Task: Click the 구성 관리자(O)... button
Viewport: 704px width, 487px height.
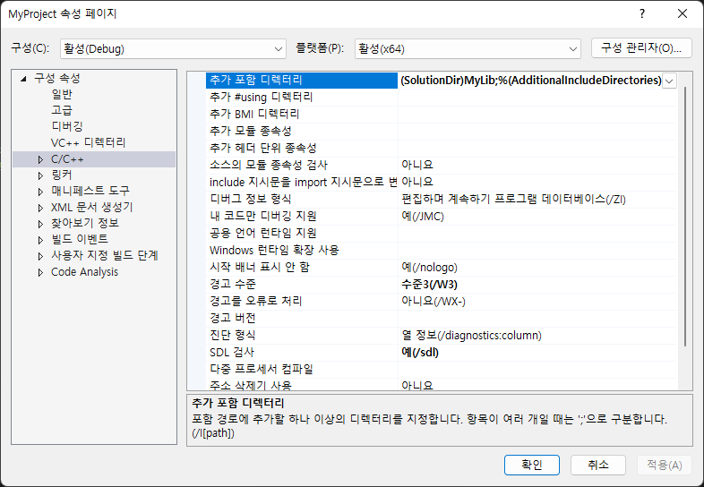Action: 641,48
